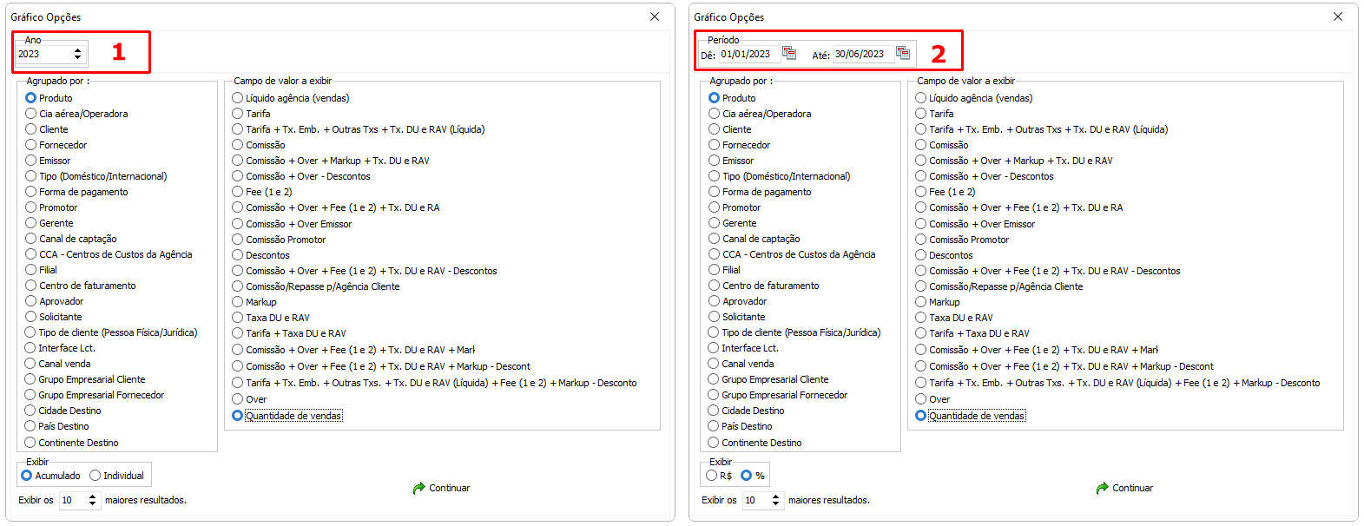Choose Descontos value field in right dialog
This screenshot has height=526, width=1364.
(944, 255)
